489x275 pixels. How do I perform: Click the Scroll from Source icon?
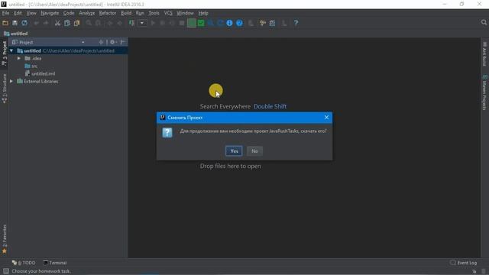click(101, 42)
